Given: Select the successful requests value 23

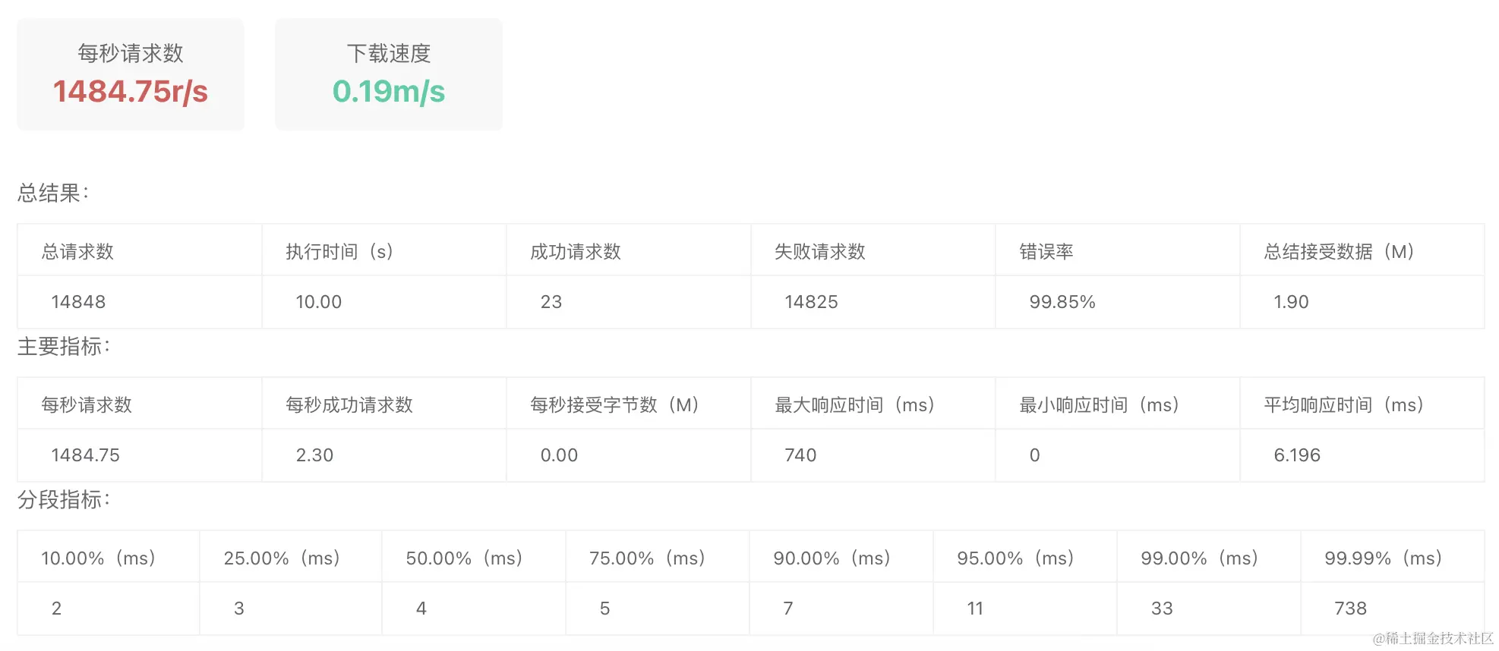Looking at the screenshot, I should (x=551, y=302).
